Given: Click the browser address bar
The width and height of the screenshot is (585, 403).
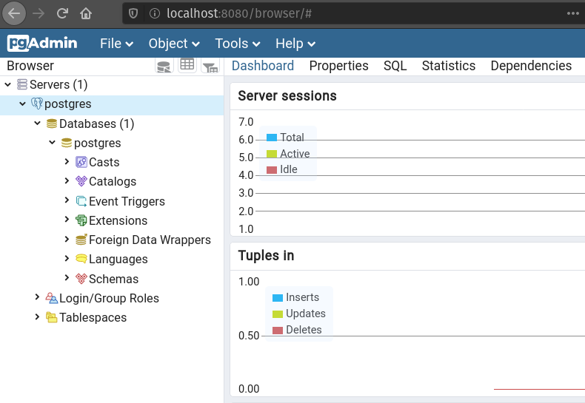Looking at the screenshot, I should [355, 13].
